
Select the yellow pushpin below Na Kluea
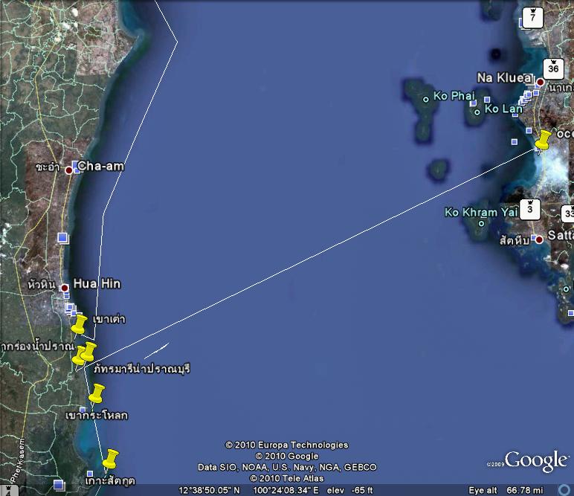[x=544, y=140]
